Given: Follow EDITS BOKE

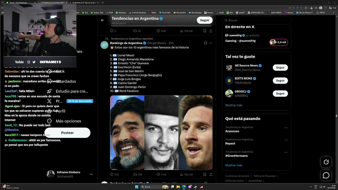Looking at the screenshot, I should point(280,80).
